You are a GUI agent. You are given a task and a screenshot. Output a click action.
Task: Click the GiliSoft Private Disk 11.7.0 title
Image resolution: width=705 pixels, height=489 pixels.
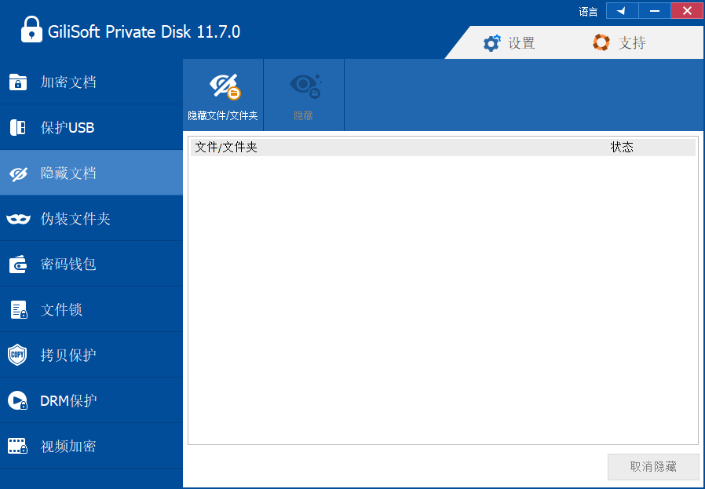point(144,32)
